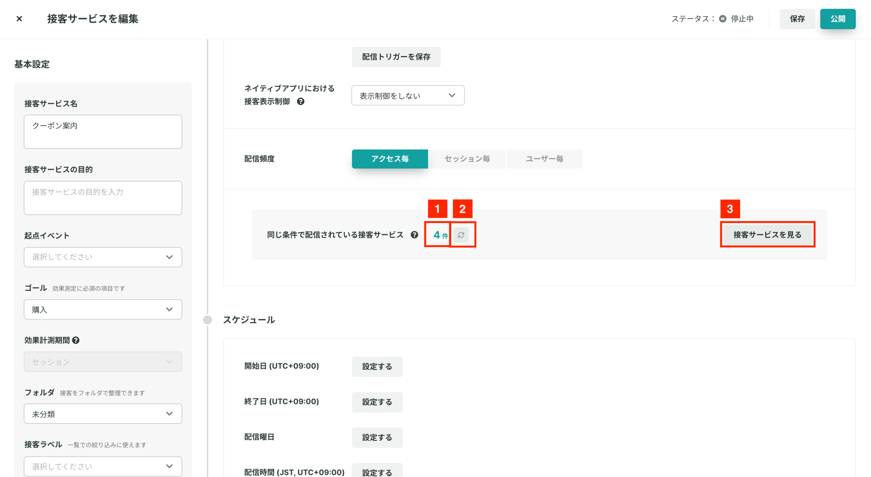Click the 公開 button
Image resolution: width=871 pixels, height=477 pixels.
(837, 19)
